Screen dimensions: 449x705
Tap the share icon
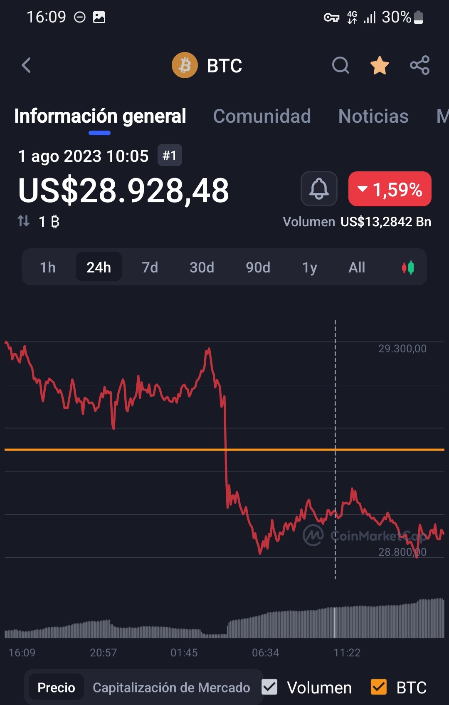coord(419,65)
